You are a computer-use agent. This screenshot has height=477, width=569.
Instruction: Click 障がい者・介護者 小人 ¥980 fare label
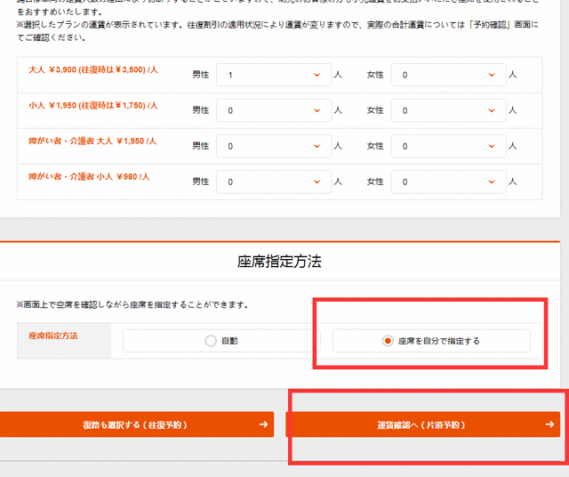(x=89, y=177)
